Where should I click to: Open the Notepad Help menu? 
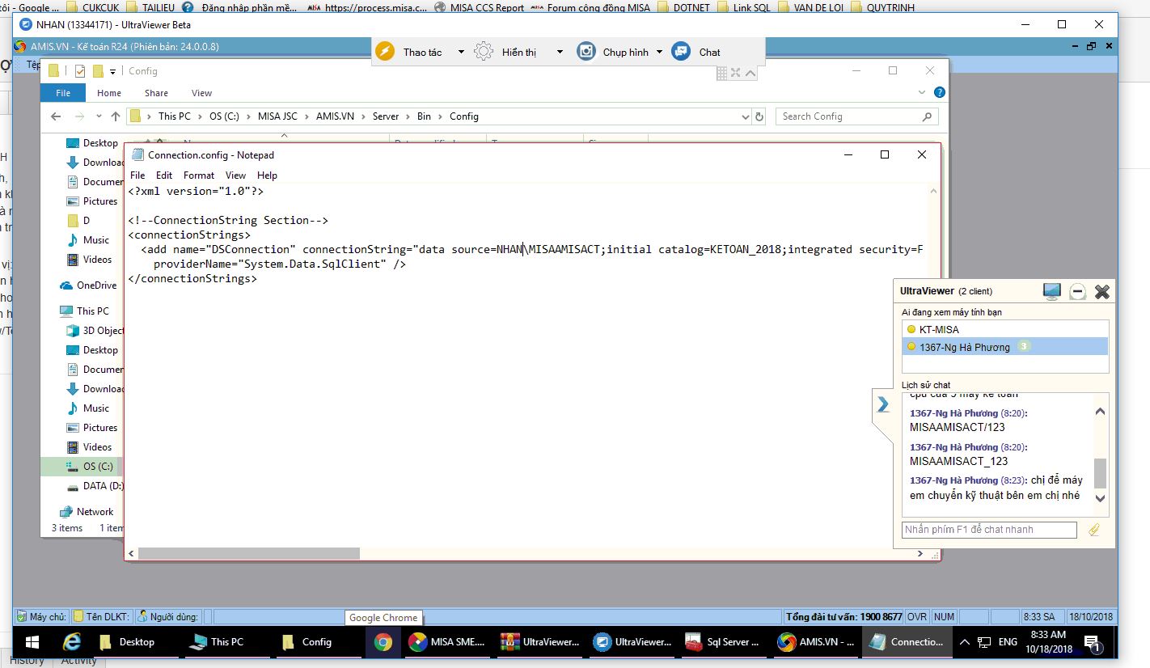[x=267, y=175]
